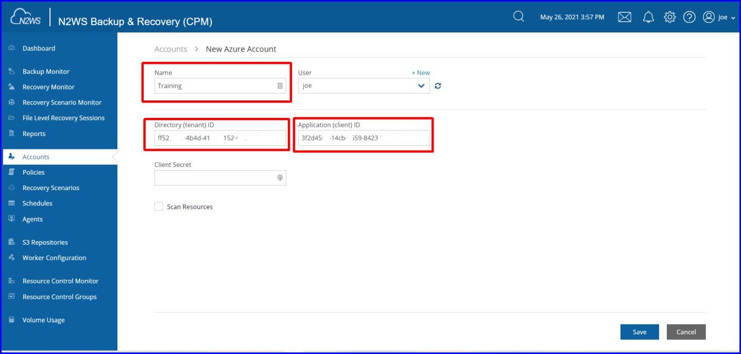The height and width of the screenshot is (354, 741).
Task: Click the Resource Control Monitor icon
Action: [x=11, y=281]
